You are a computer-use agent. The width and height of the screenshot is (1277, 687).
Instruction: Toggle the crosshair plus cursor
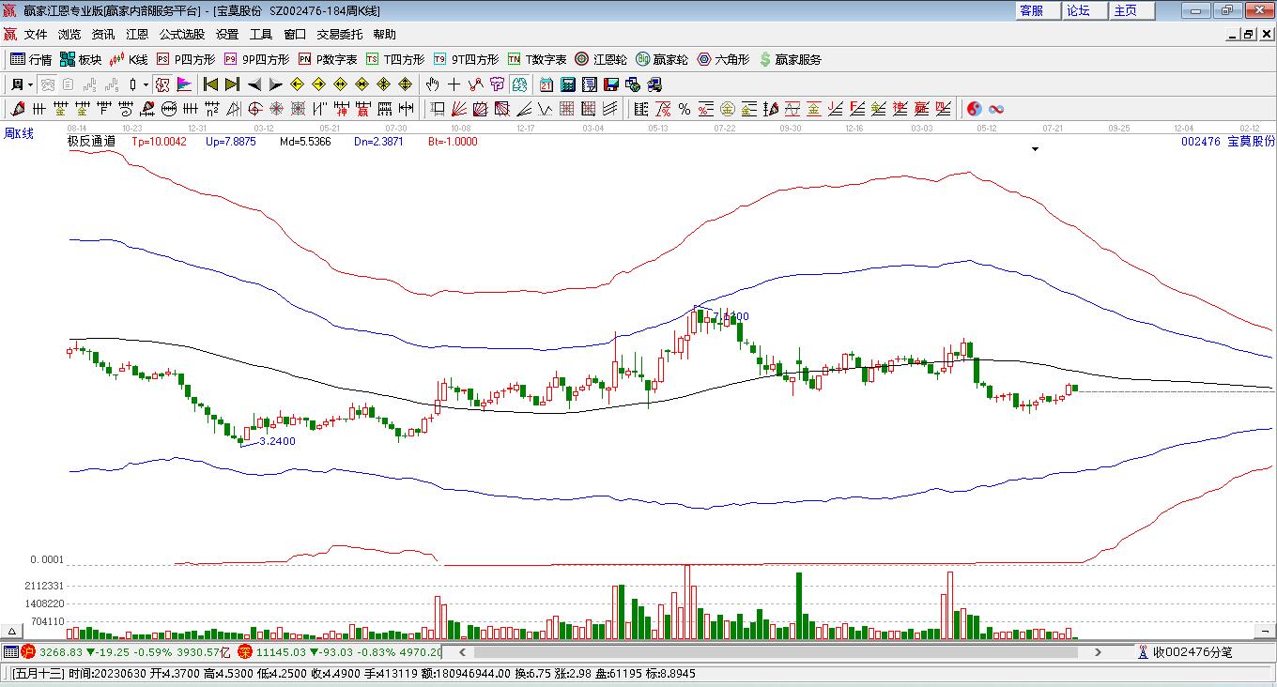click(x=454, y=84)
